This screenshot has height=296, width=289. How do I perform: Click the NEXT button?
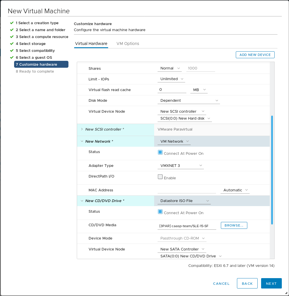pos(271,284)
